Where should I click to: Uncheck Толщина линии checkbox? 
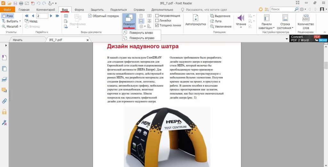pyautogui.click(x=157, y=25)
